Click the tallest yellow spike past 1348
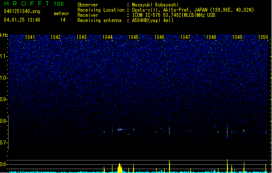The image size is (272, 173). pyautogui.click(x=227, y=166)
